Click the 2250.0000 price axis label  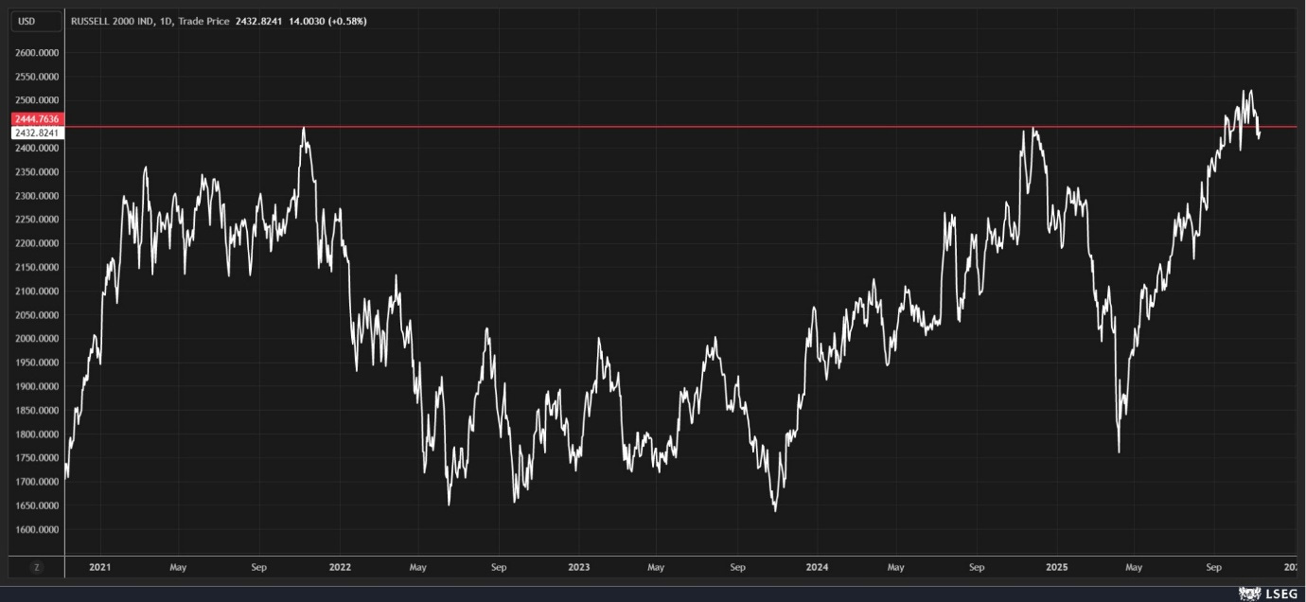pos(38,220)
